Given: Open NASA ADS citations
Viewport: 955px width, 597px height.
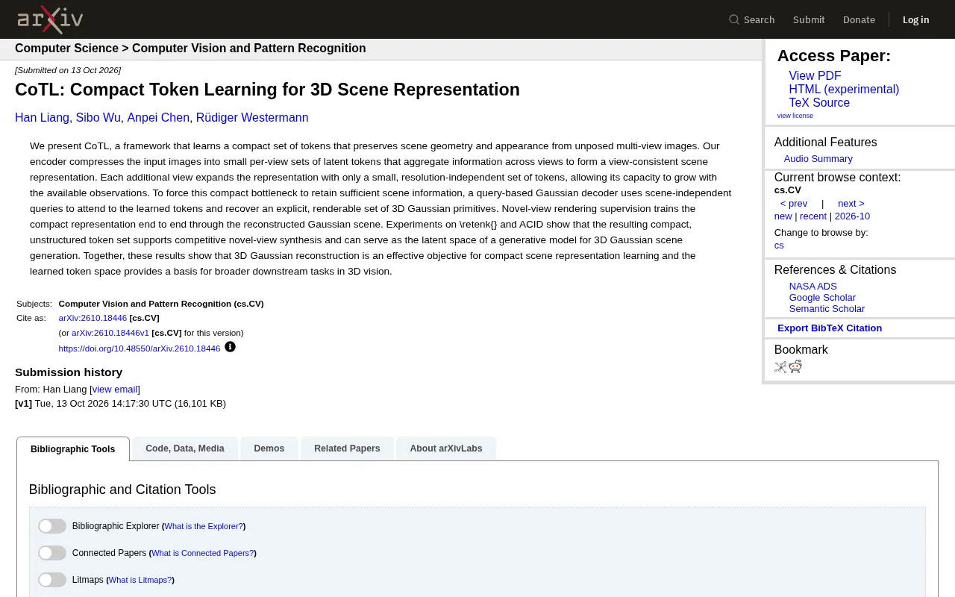Looking at the screenshot, I should pyautogui.click(x=813, y=287).
